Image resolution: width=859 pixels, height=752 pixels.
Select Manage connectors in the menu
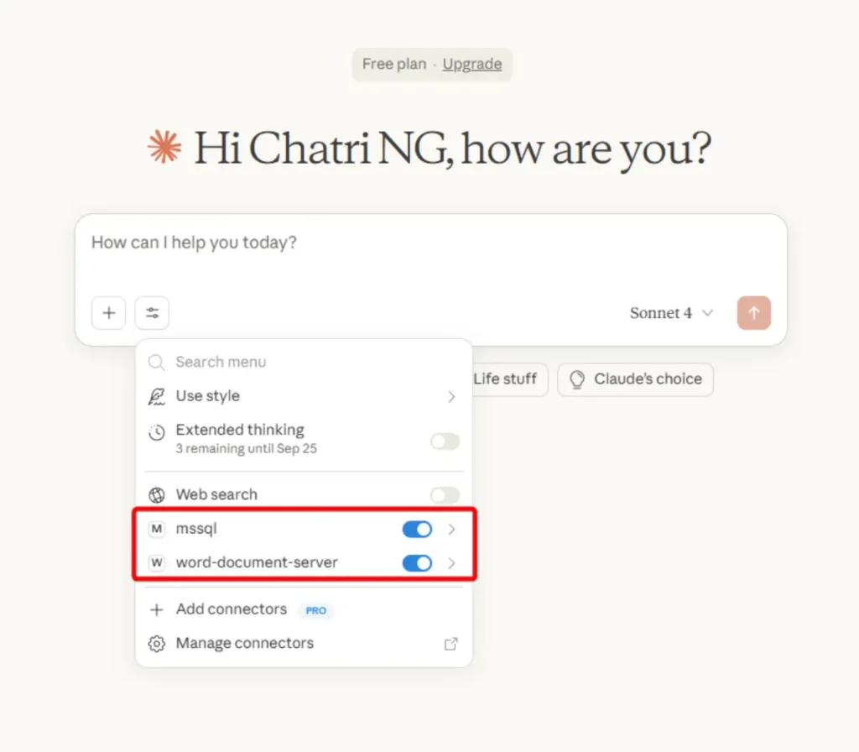(244, 644)
